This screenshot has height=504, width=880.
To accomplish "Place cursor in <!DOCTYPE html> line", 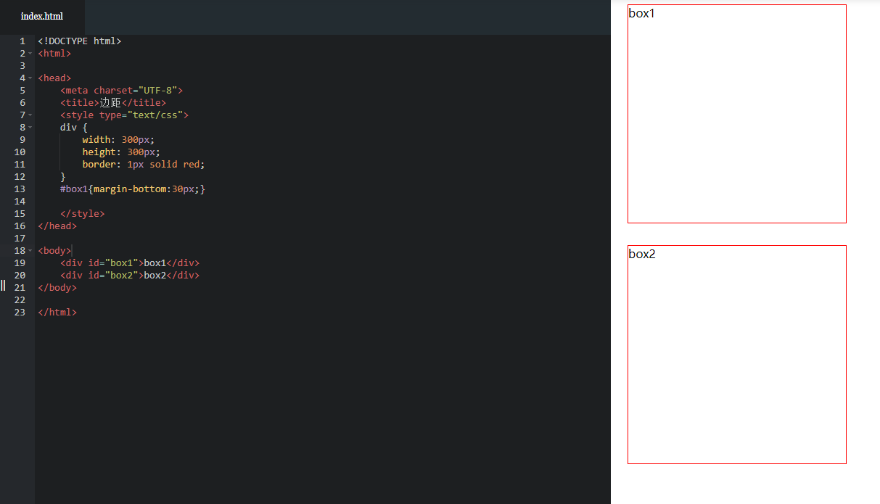I will [x=80, y=41].
